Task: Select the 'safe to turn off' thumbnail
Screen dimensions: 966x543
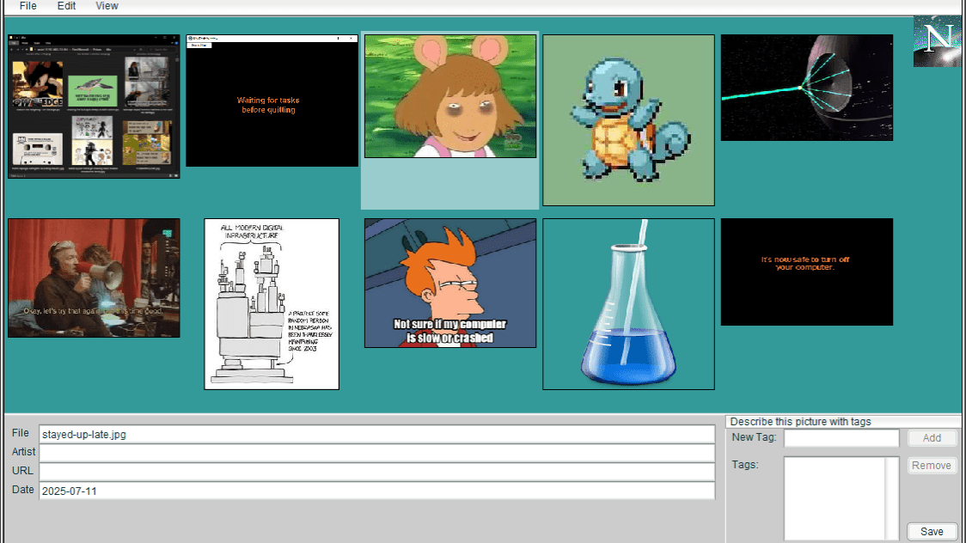Action: pos(806,271)
